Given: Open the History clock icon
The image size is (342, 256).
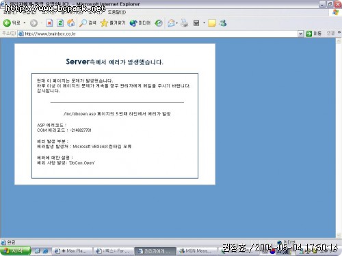Looking at the screenshot, I should coord(159,23).
